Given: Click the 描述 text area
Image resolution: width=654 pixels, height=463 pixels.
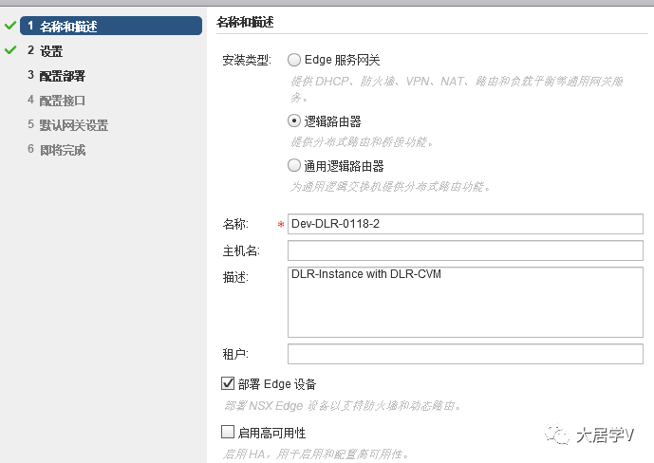Looking at the screenshot, I should (465, 302).
